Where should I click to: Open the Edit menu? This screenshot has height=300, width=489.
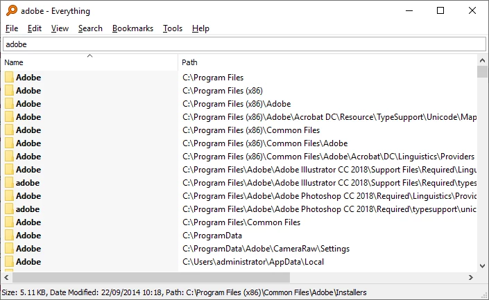[x=34, y=28]
